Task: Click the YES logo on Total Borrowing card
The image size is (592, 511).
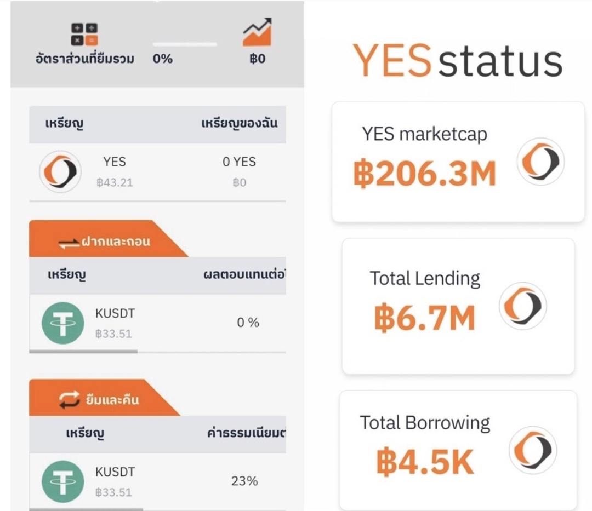Action: coord(532,450)
